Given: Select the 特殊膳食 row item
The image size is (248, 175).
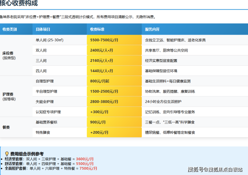Looking at the screenshot, I should click(x=43, y=133).
